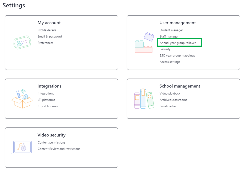Click the laptop padlock icon in Video security
This screenshot has height=172, width=245.
click(22, 147)
